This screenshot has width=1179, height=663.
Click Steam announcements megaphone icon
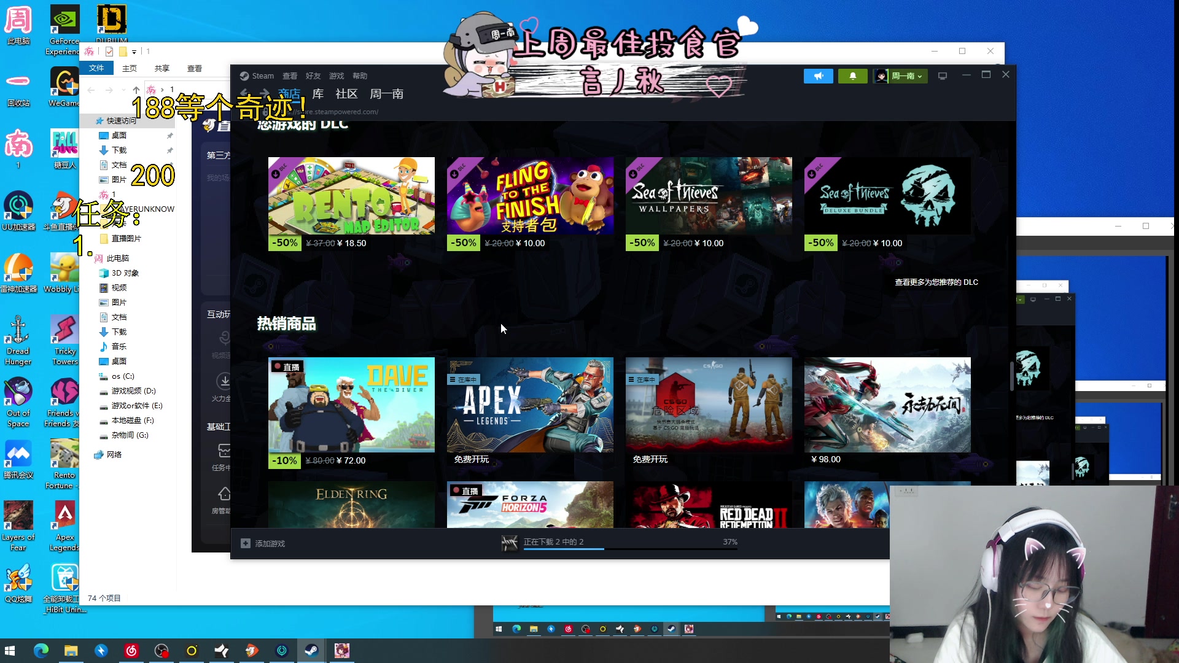click(818, 76)
